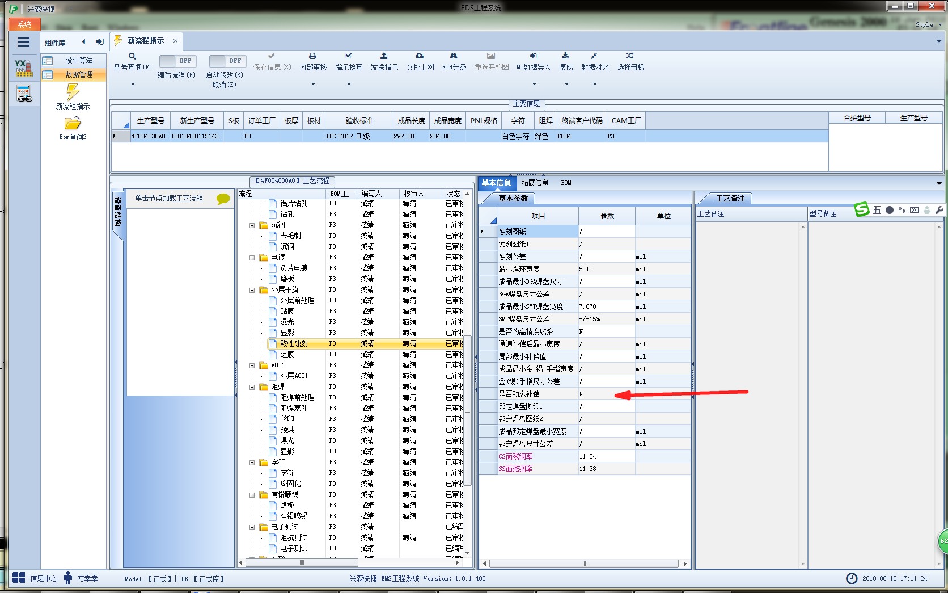This screenshot has width=948, height=593.
Task: Click the yellow speech bubble icon
Action: [223, 199]
